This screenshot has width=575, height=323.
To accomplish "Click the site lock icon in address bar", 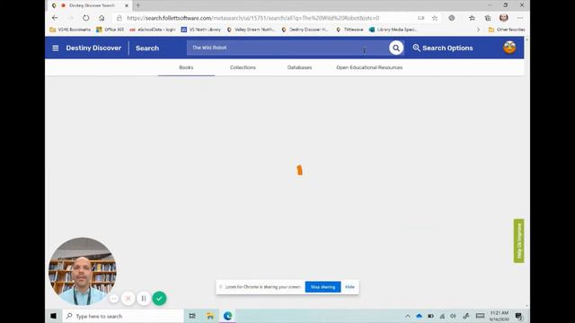I will 119,18.
